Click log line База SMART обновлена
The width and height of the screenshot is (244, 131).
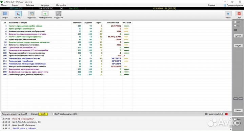tap(24, 125)
